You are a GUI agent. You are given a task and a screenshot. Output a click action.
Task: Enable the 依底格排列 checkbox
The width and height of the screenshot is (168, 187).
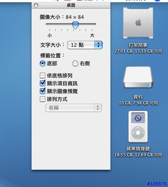[x=43, y=75]
